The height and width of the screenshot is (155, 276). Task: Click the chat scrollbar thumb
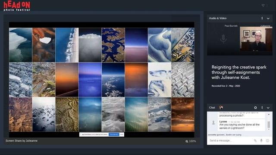269,124
